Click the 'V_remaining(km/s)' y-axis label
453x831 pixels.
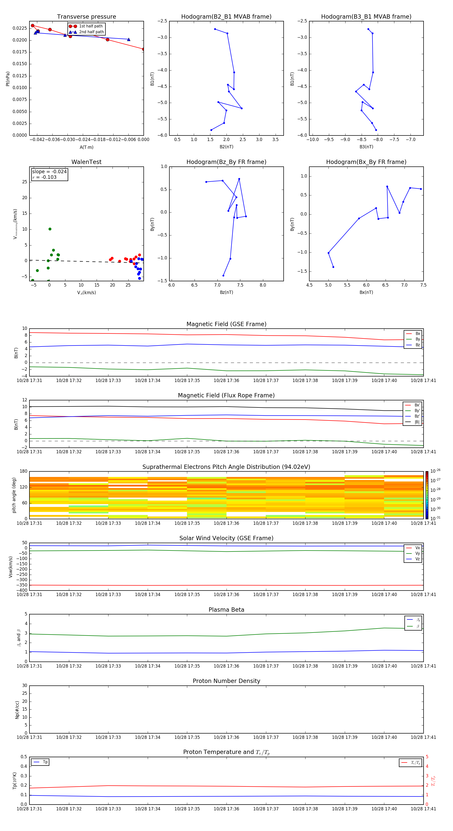click(x=15, y=224)
